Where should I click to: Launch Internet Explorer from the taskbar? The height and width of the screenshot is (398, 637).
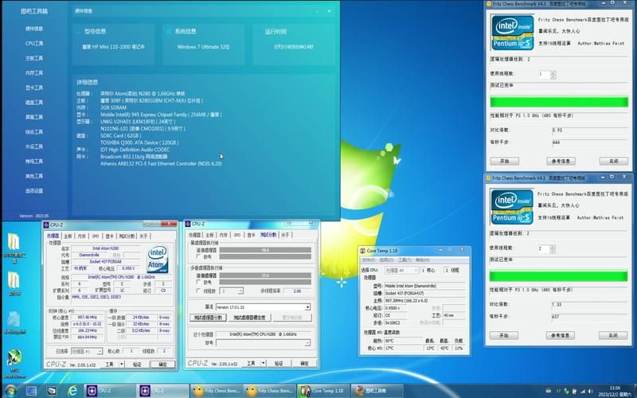pos(72,391)
